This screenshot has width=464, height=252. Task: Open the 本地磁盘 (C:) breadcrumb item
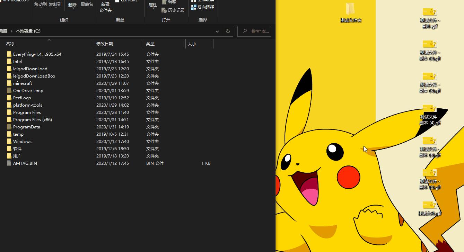click(x=28, y=31)
